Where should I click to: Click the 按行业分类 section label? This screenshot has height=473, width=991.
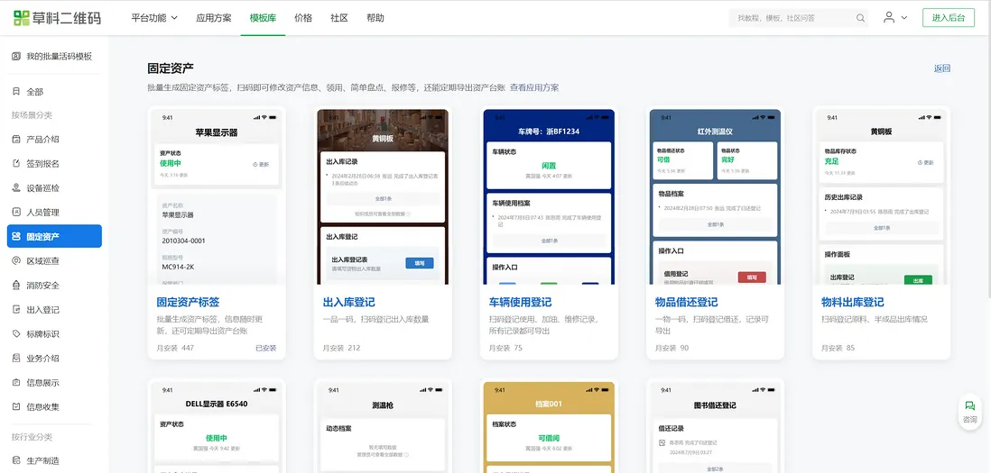pyautogui.click(x=32, y=437)
